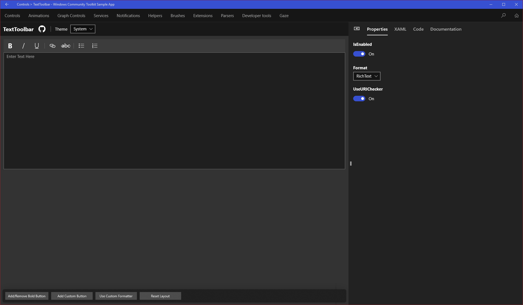Create a numbered list
The image size is (523, 305).
coord(95,46)
